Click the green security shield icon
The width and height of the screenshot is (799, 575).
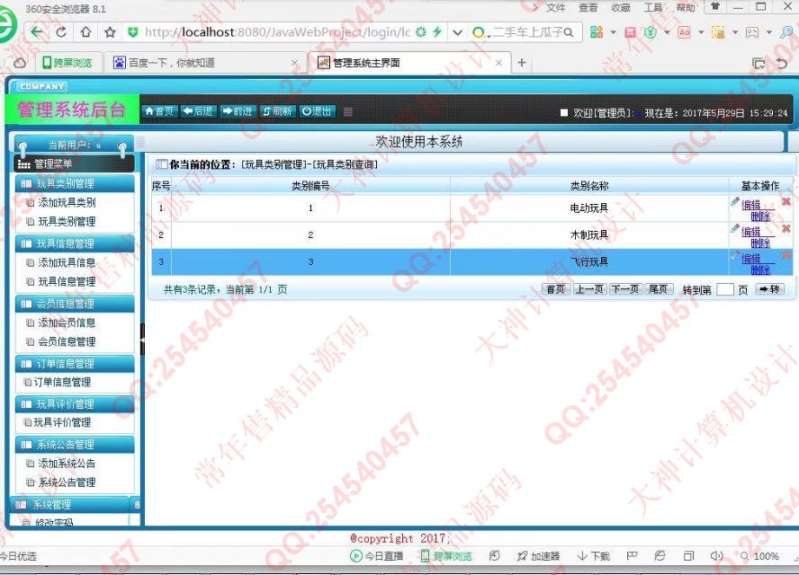(x=133, y=32)
